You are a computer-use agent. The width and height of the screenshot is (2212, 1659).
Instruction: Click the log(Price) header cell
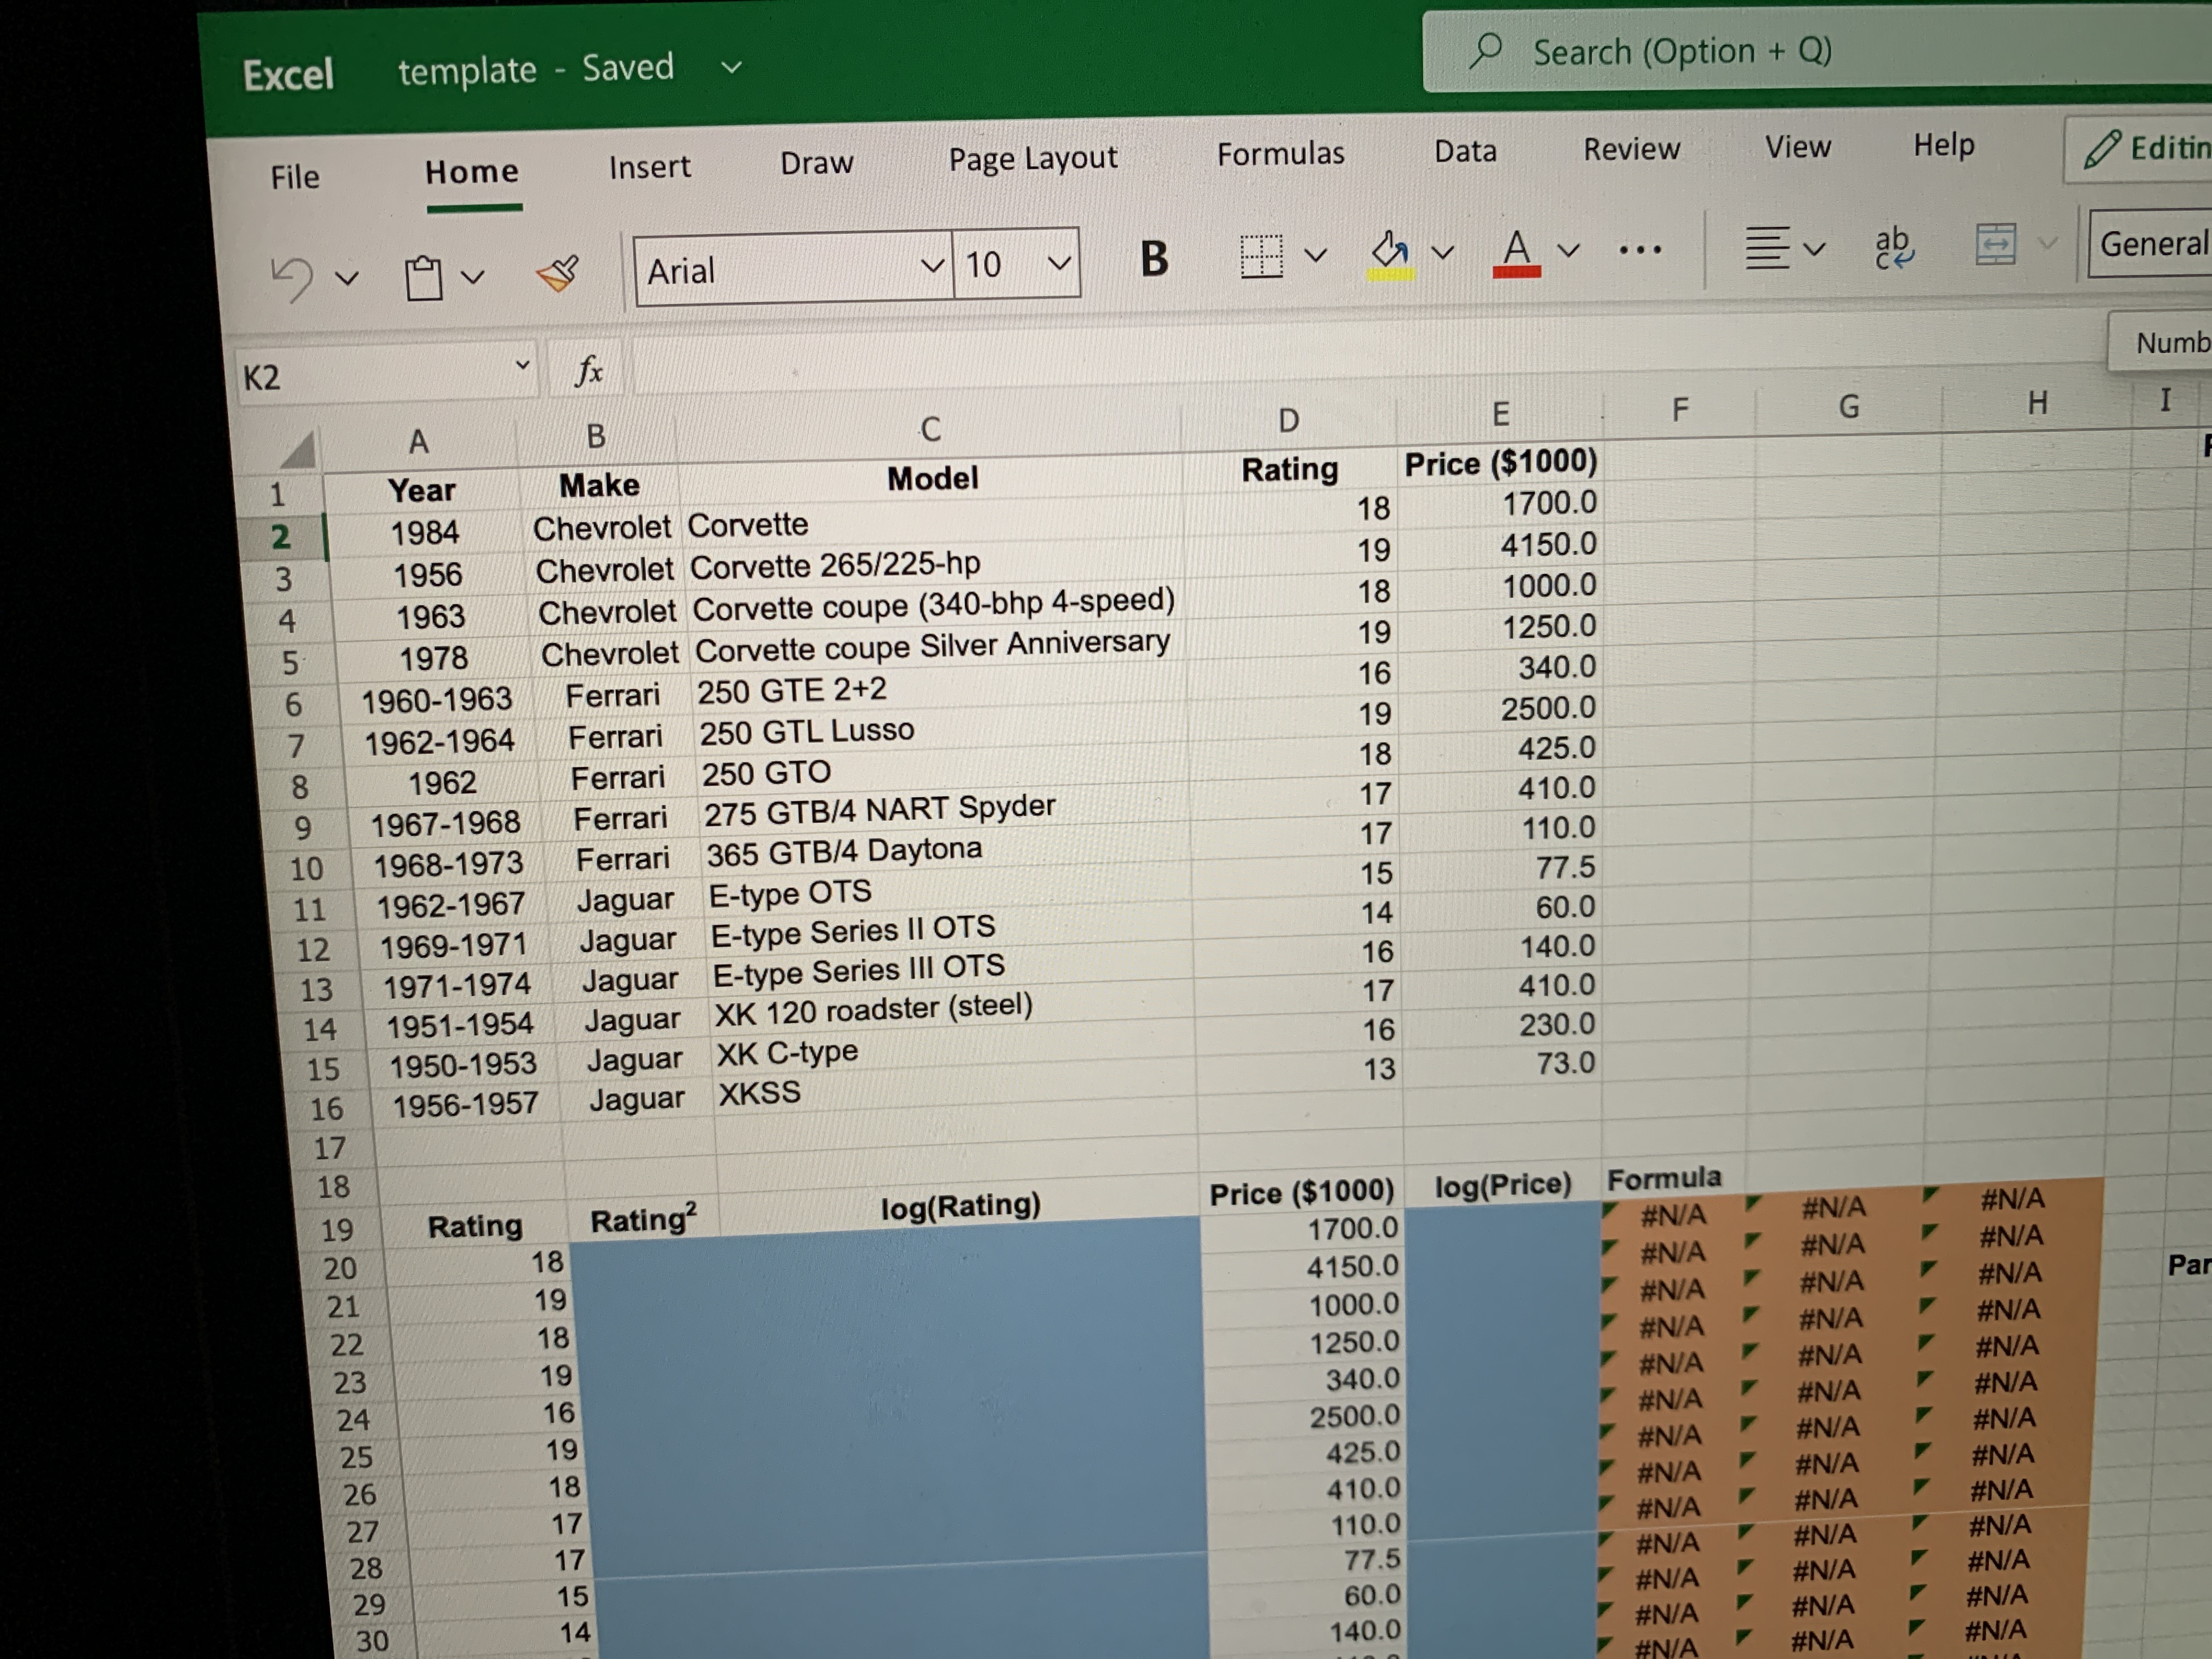coord(1503,1186)
